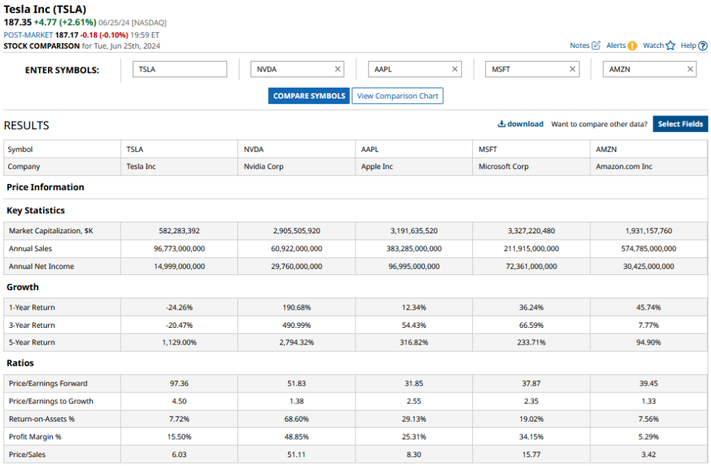Click the Notes edit icon
Image resolution: width=711 pixels, height=466 pixels.
pos(595,46)
